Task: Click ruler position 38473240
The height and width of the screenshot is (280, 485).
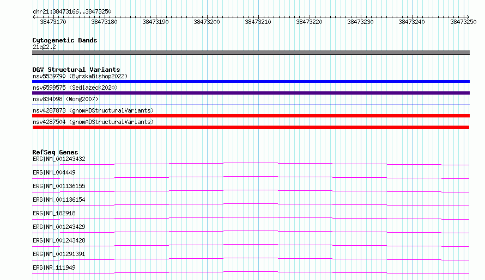Action: [411, 22]
